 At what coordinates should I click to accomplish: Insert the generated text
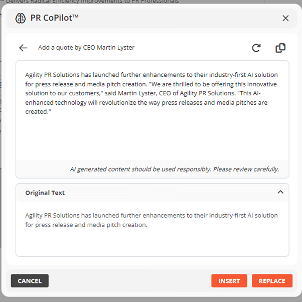[229, 281]
